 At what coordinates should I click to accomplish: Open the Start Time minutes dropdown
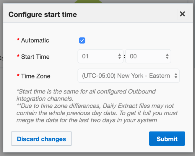point(148,56)
